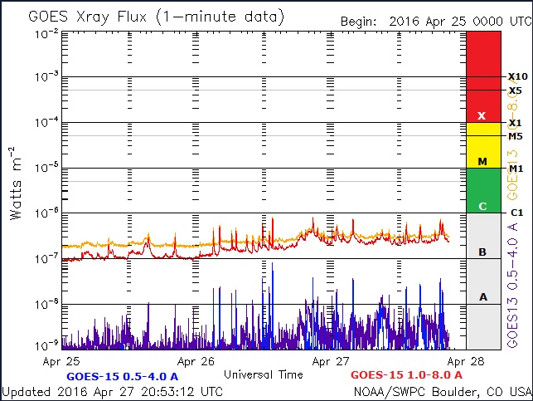Click the X10 threshold label
This screenshot has height=401, width=533.
517,76
